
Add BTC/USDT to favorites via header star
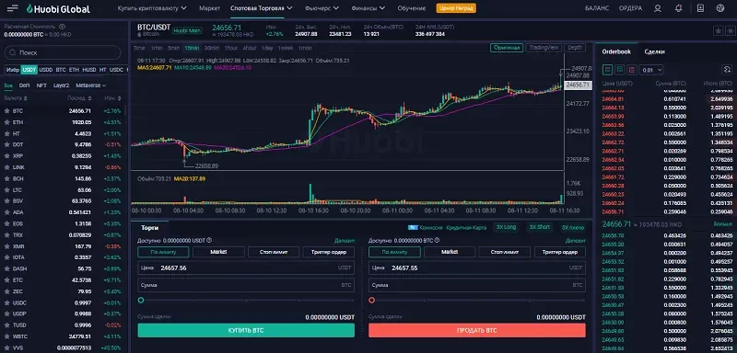[718, 30]
